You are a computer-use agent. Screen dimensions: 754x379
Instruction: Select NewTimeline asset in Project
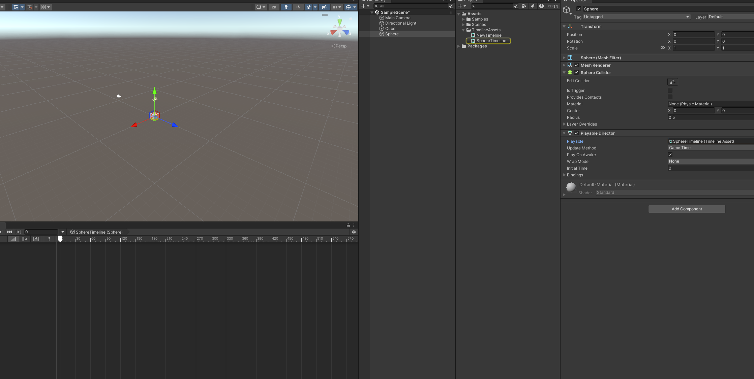coord(489,35)
